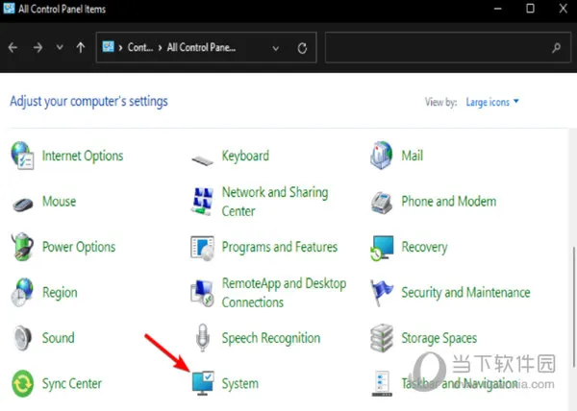Open RemoteApp and Desktop Connections link
The height and width of the screenshot is (411, 577).
pos(284,293)
